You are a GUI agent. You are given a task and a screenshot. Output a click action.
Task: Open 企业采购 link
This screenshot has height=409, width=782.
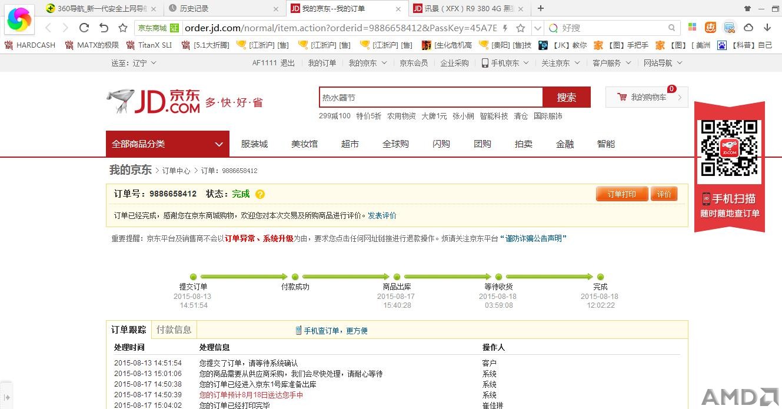[x=455, y=63]
